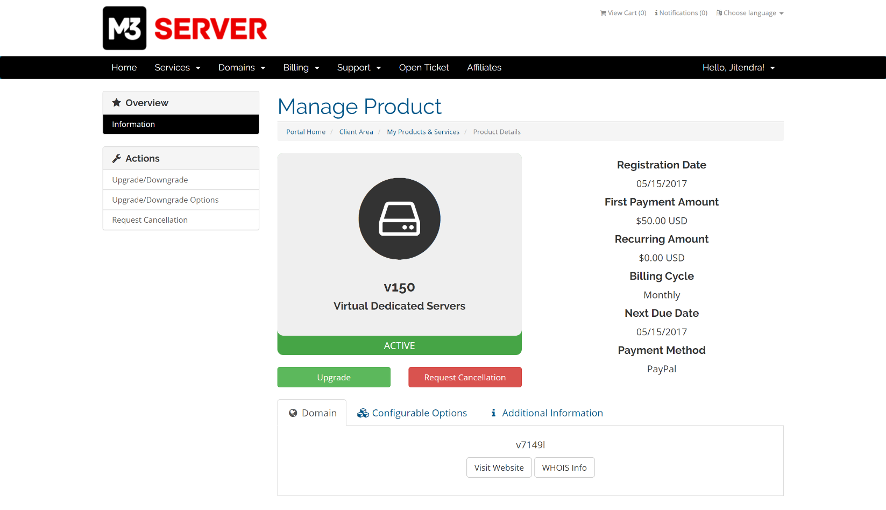Click the wrench icon in Actions panel

pyautogui.click(x=117, y=158)
